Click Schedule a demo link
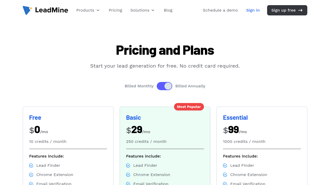 click(220, 10)
